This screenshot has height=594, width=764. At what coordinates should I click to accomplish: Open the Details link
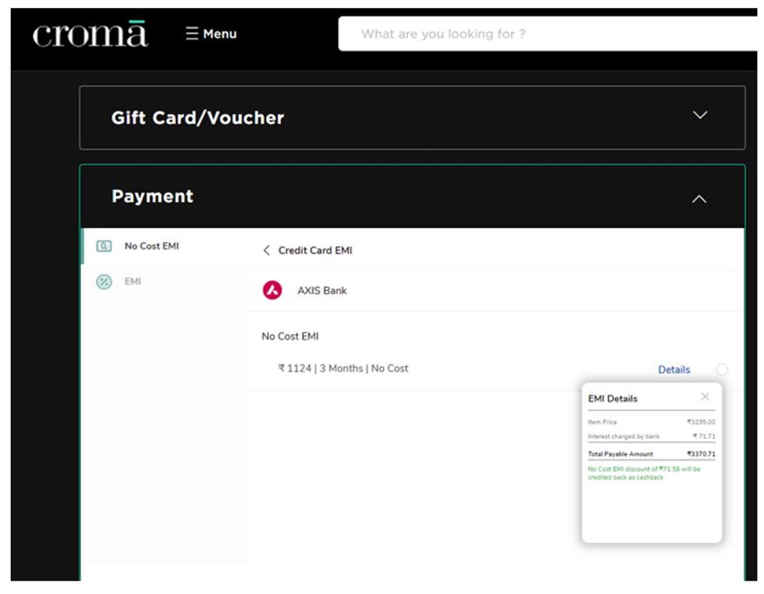pyautogui.click(x=674, y=369)
